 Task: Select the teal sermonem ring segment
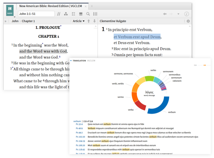tap(157, 80)
